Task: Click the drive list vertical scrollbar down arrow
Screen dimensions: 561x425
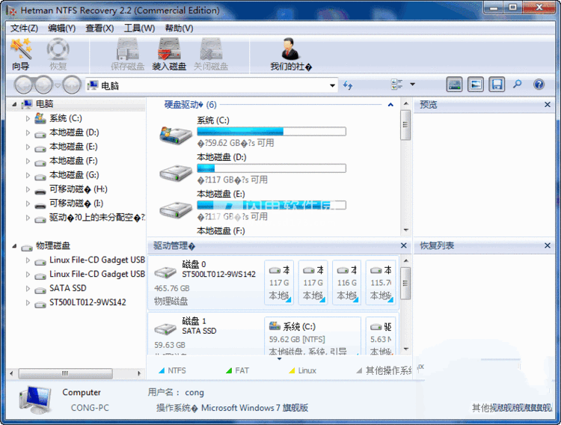Action: click(405, 230)
